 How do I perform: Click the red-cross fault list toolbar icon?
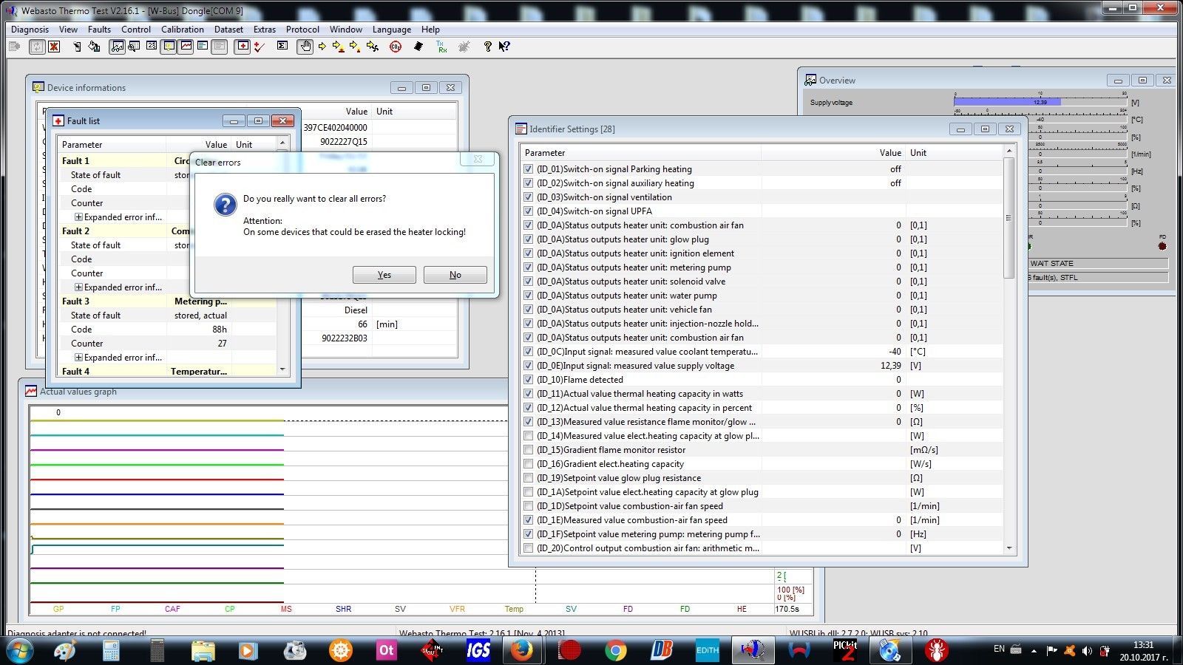pos(243,47)
